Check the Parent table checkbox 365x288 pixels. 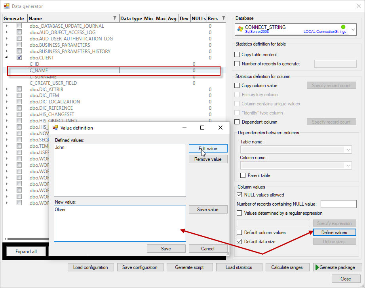tap(243, 175)
